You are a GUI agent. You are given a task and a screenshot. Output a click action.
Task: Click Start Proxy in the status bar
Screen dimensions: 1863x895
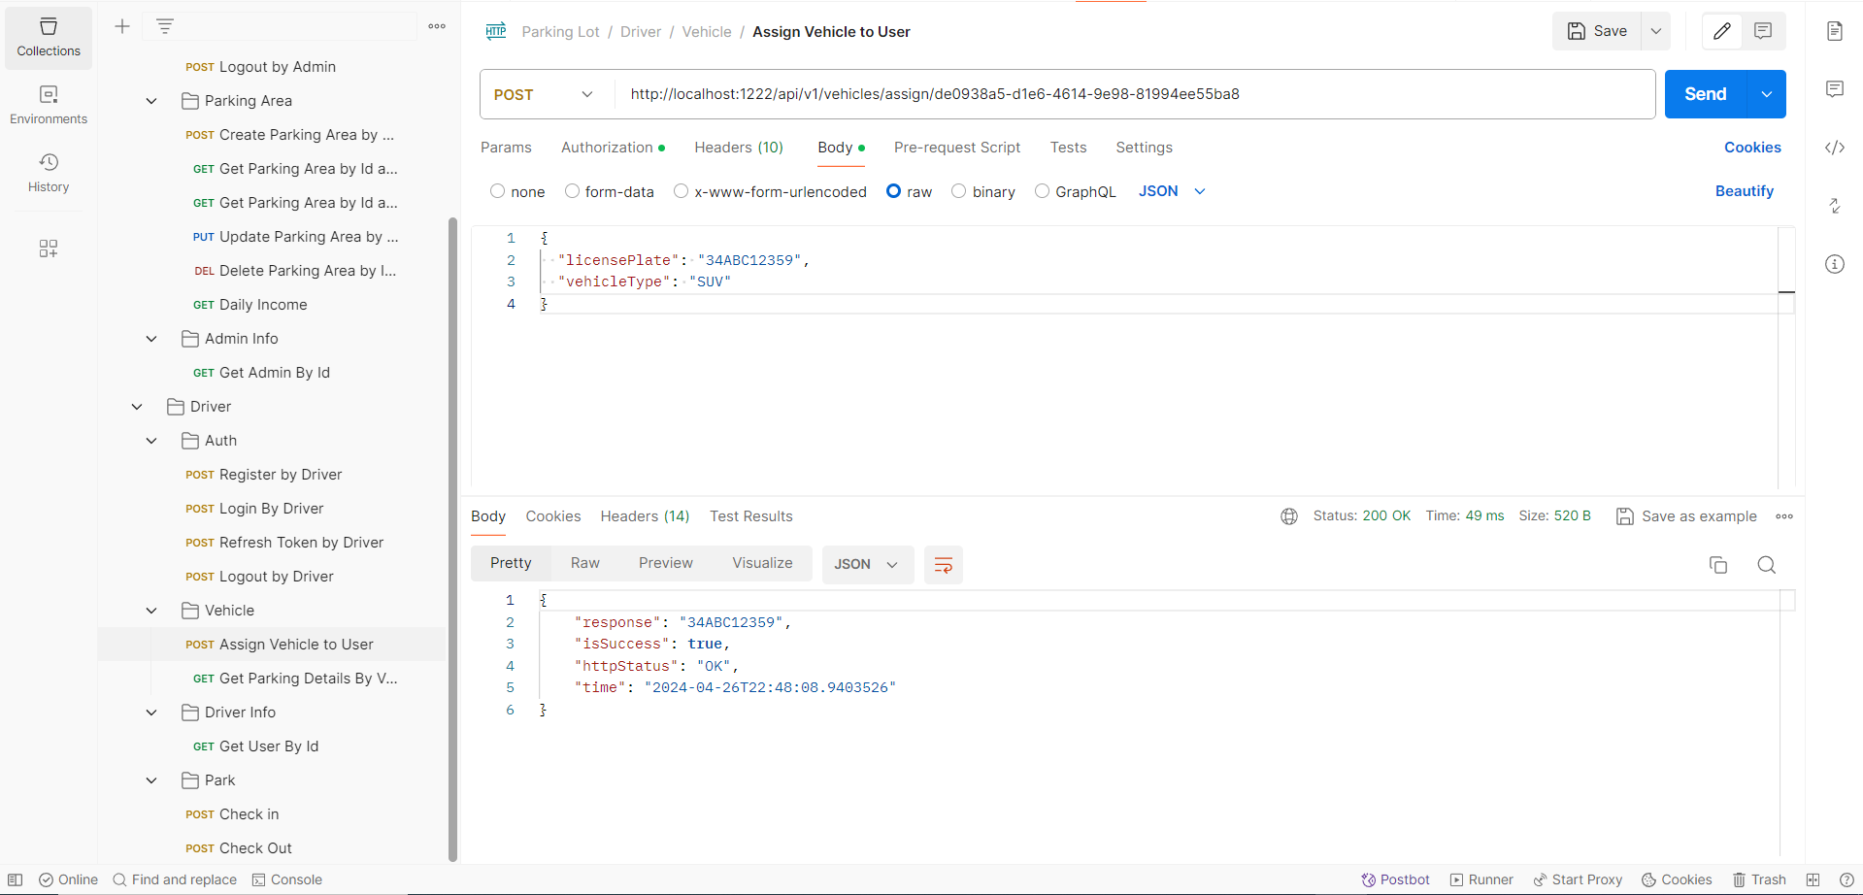click(1578, 879)
